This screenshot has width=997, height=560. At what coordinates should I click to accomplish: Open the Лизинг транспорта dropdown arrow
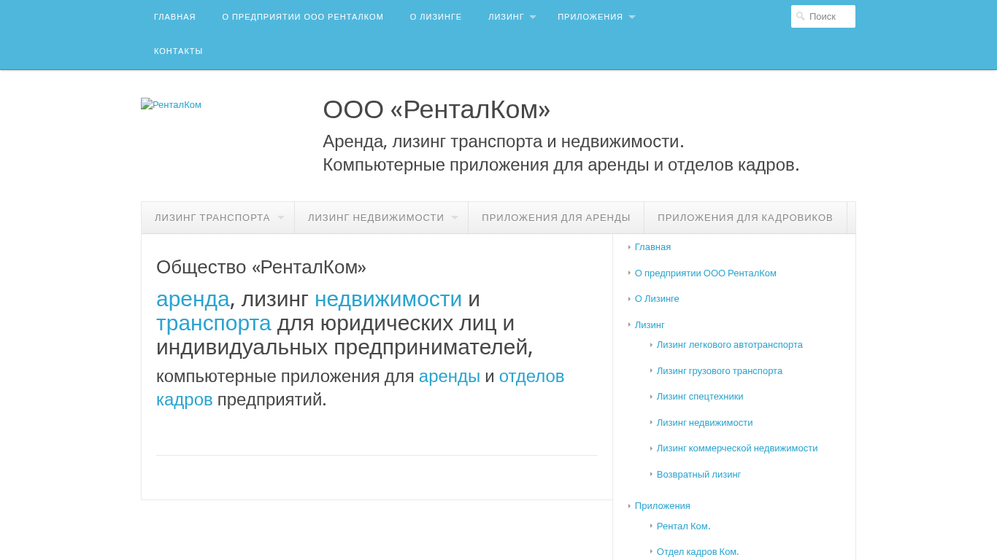281,218
